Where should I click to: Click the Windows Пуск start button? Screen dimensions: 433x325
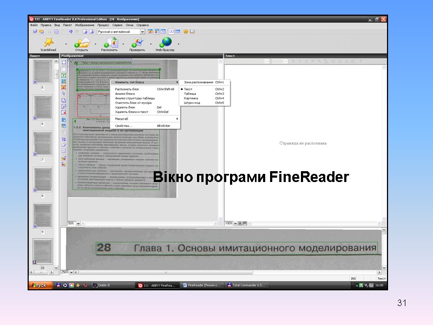(41, 285)
